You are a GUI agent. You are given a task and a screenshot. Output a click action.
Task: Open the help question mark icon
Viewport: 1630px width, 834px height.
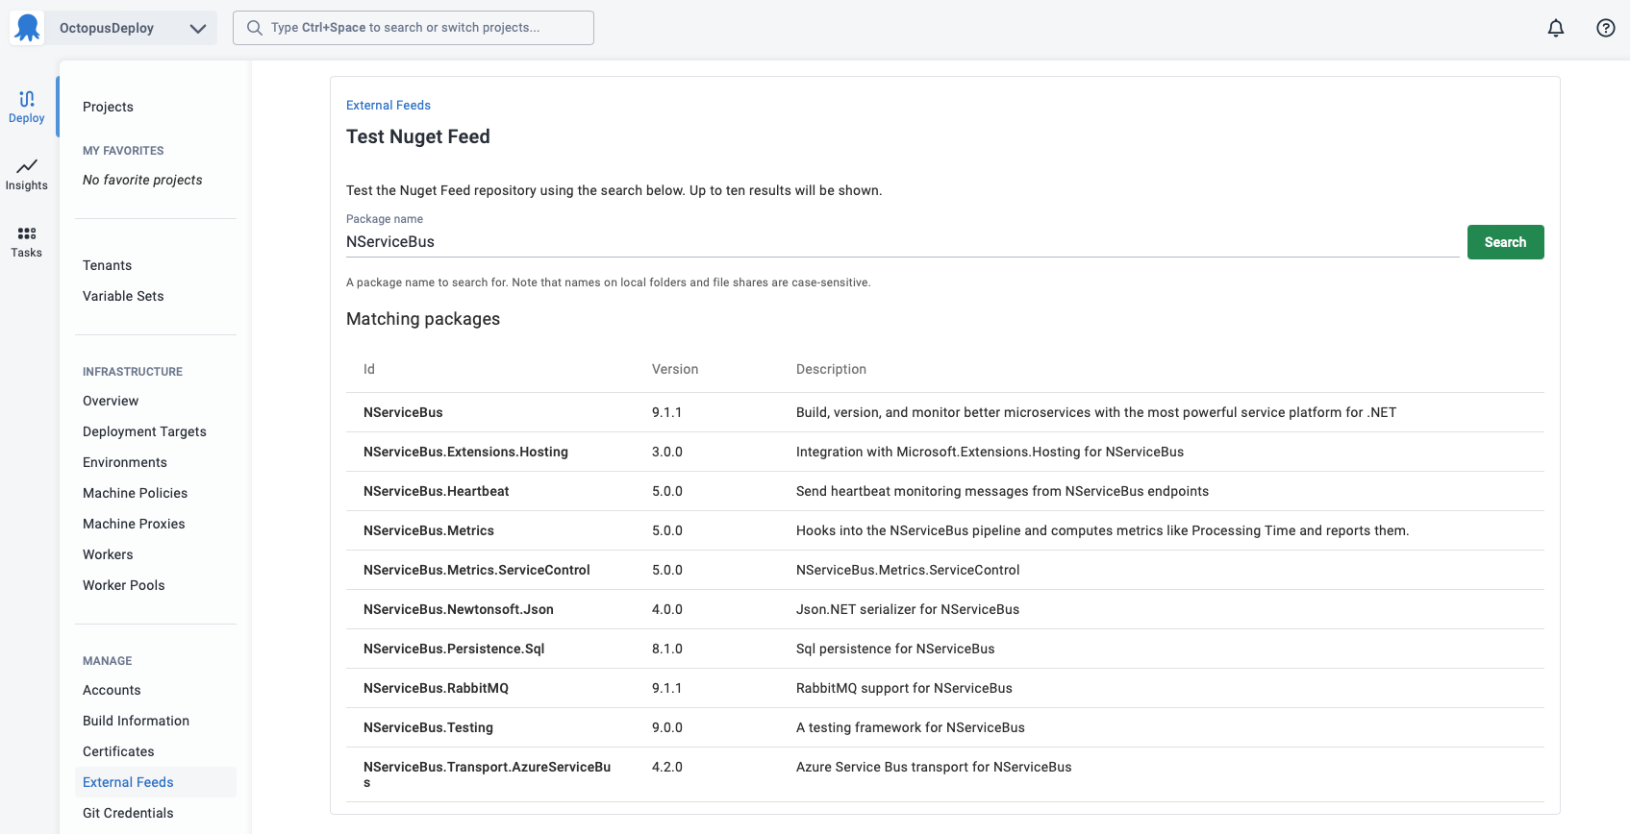pos(1606,28)
